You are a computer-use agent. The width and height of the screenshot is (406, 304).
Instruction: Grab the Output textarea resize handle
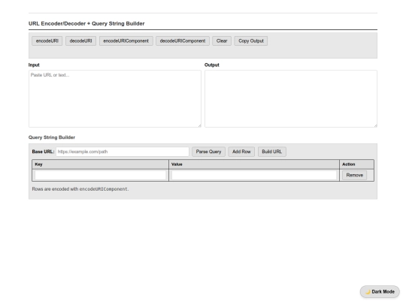coord(375,125)
